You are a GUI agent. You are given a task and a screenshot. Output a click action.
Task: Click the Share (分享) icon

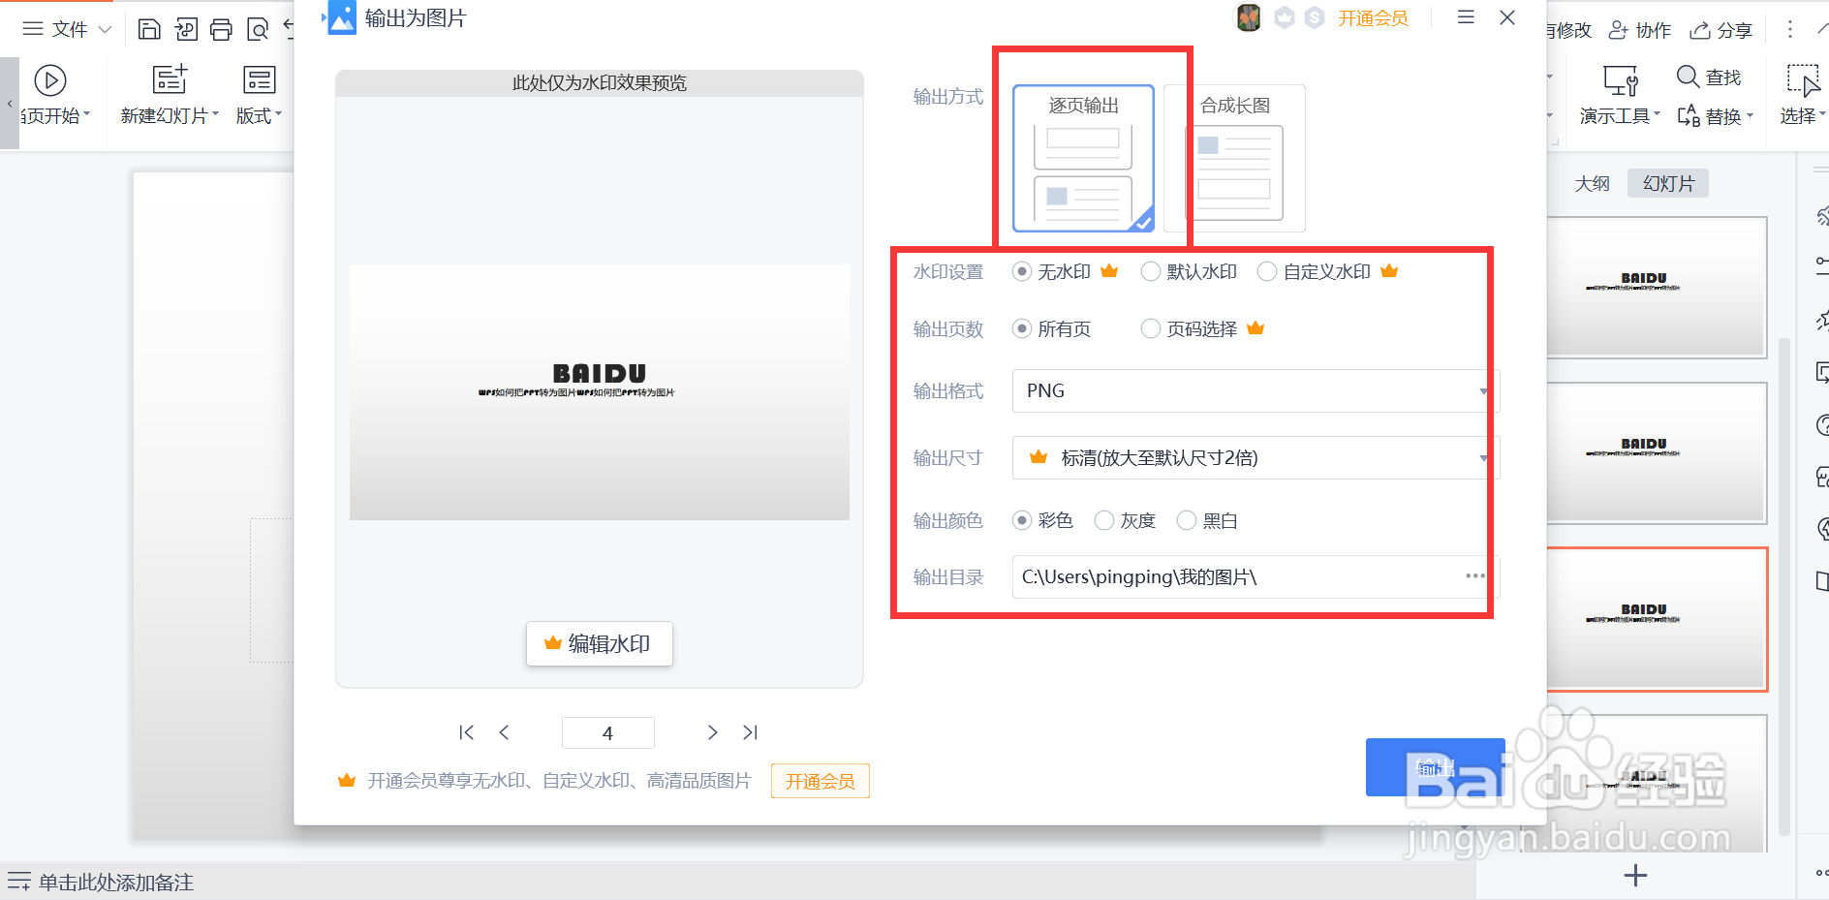1699,30
